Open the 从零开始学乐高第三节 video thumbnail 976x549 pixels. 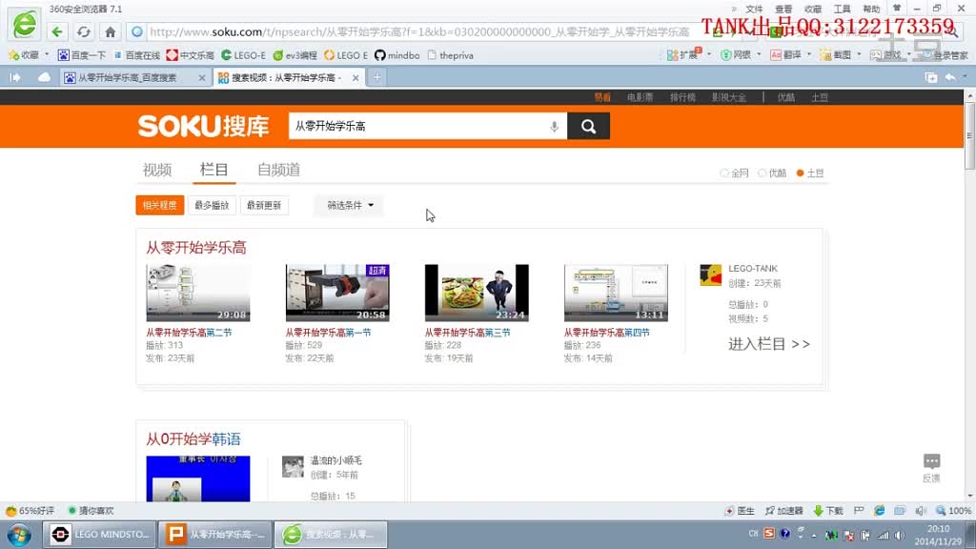pos(477,293)
